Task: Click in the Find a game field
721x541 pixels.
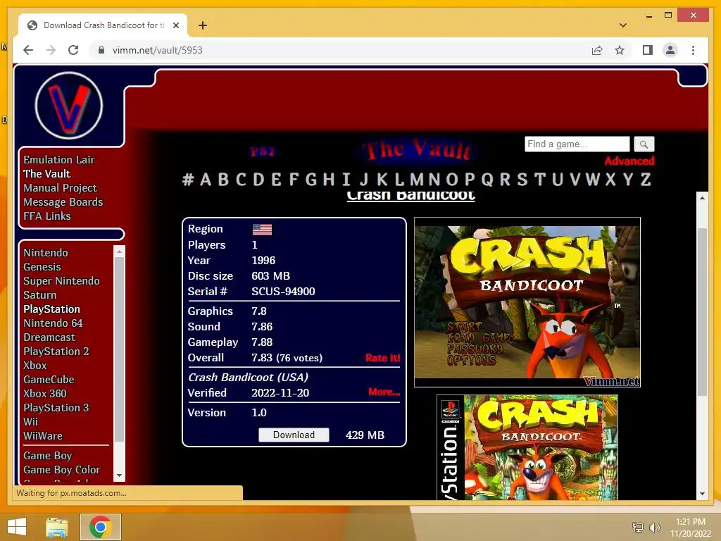Action: (577, 144)
